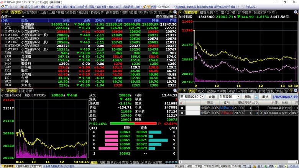Open the 下單 tab in chart panel
Screen dimensions: 299x168
271,13
